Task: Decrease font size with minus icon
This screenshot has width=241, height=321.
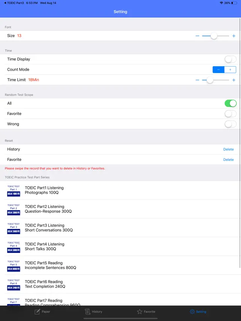Action: click(x=197, y=36)
